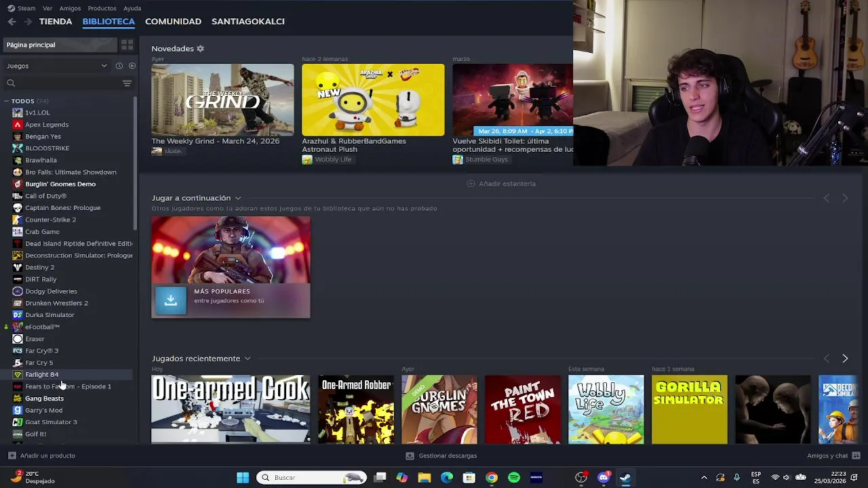The width and height of the screenshot is (868, 488).
Task: Select eFootball in the library list
Action: (x=42, y=327)
